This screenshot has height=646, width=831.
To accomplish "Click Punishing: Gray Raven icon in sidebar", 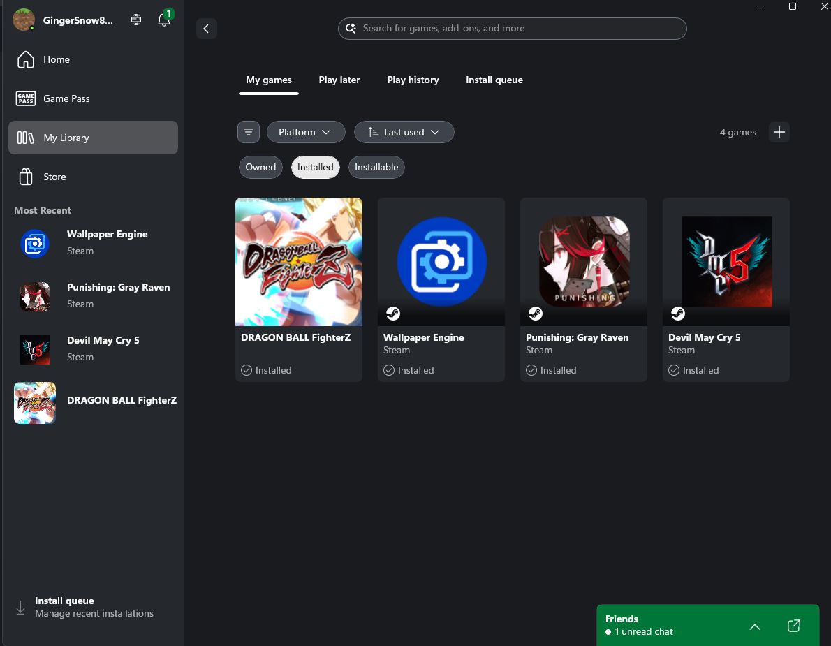I will [x=35, y=297].
